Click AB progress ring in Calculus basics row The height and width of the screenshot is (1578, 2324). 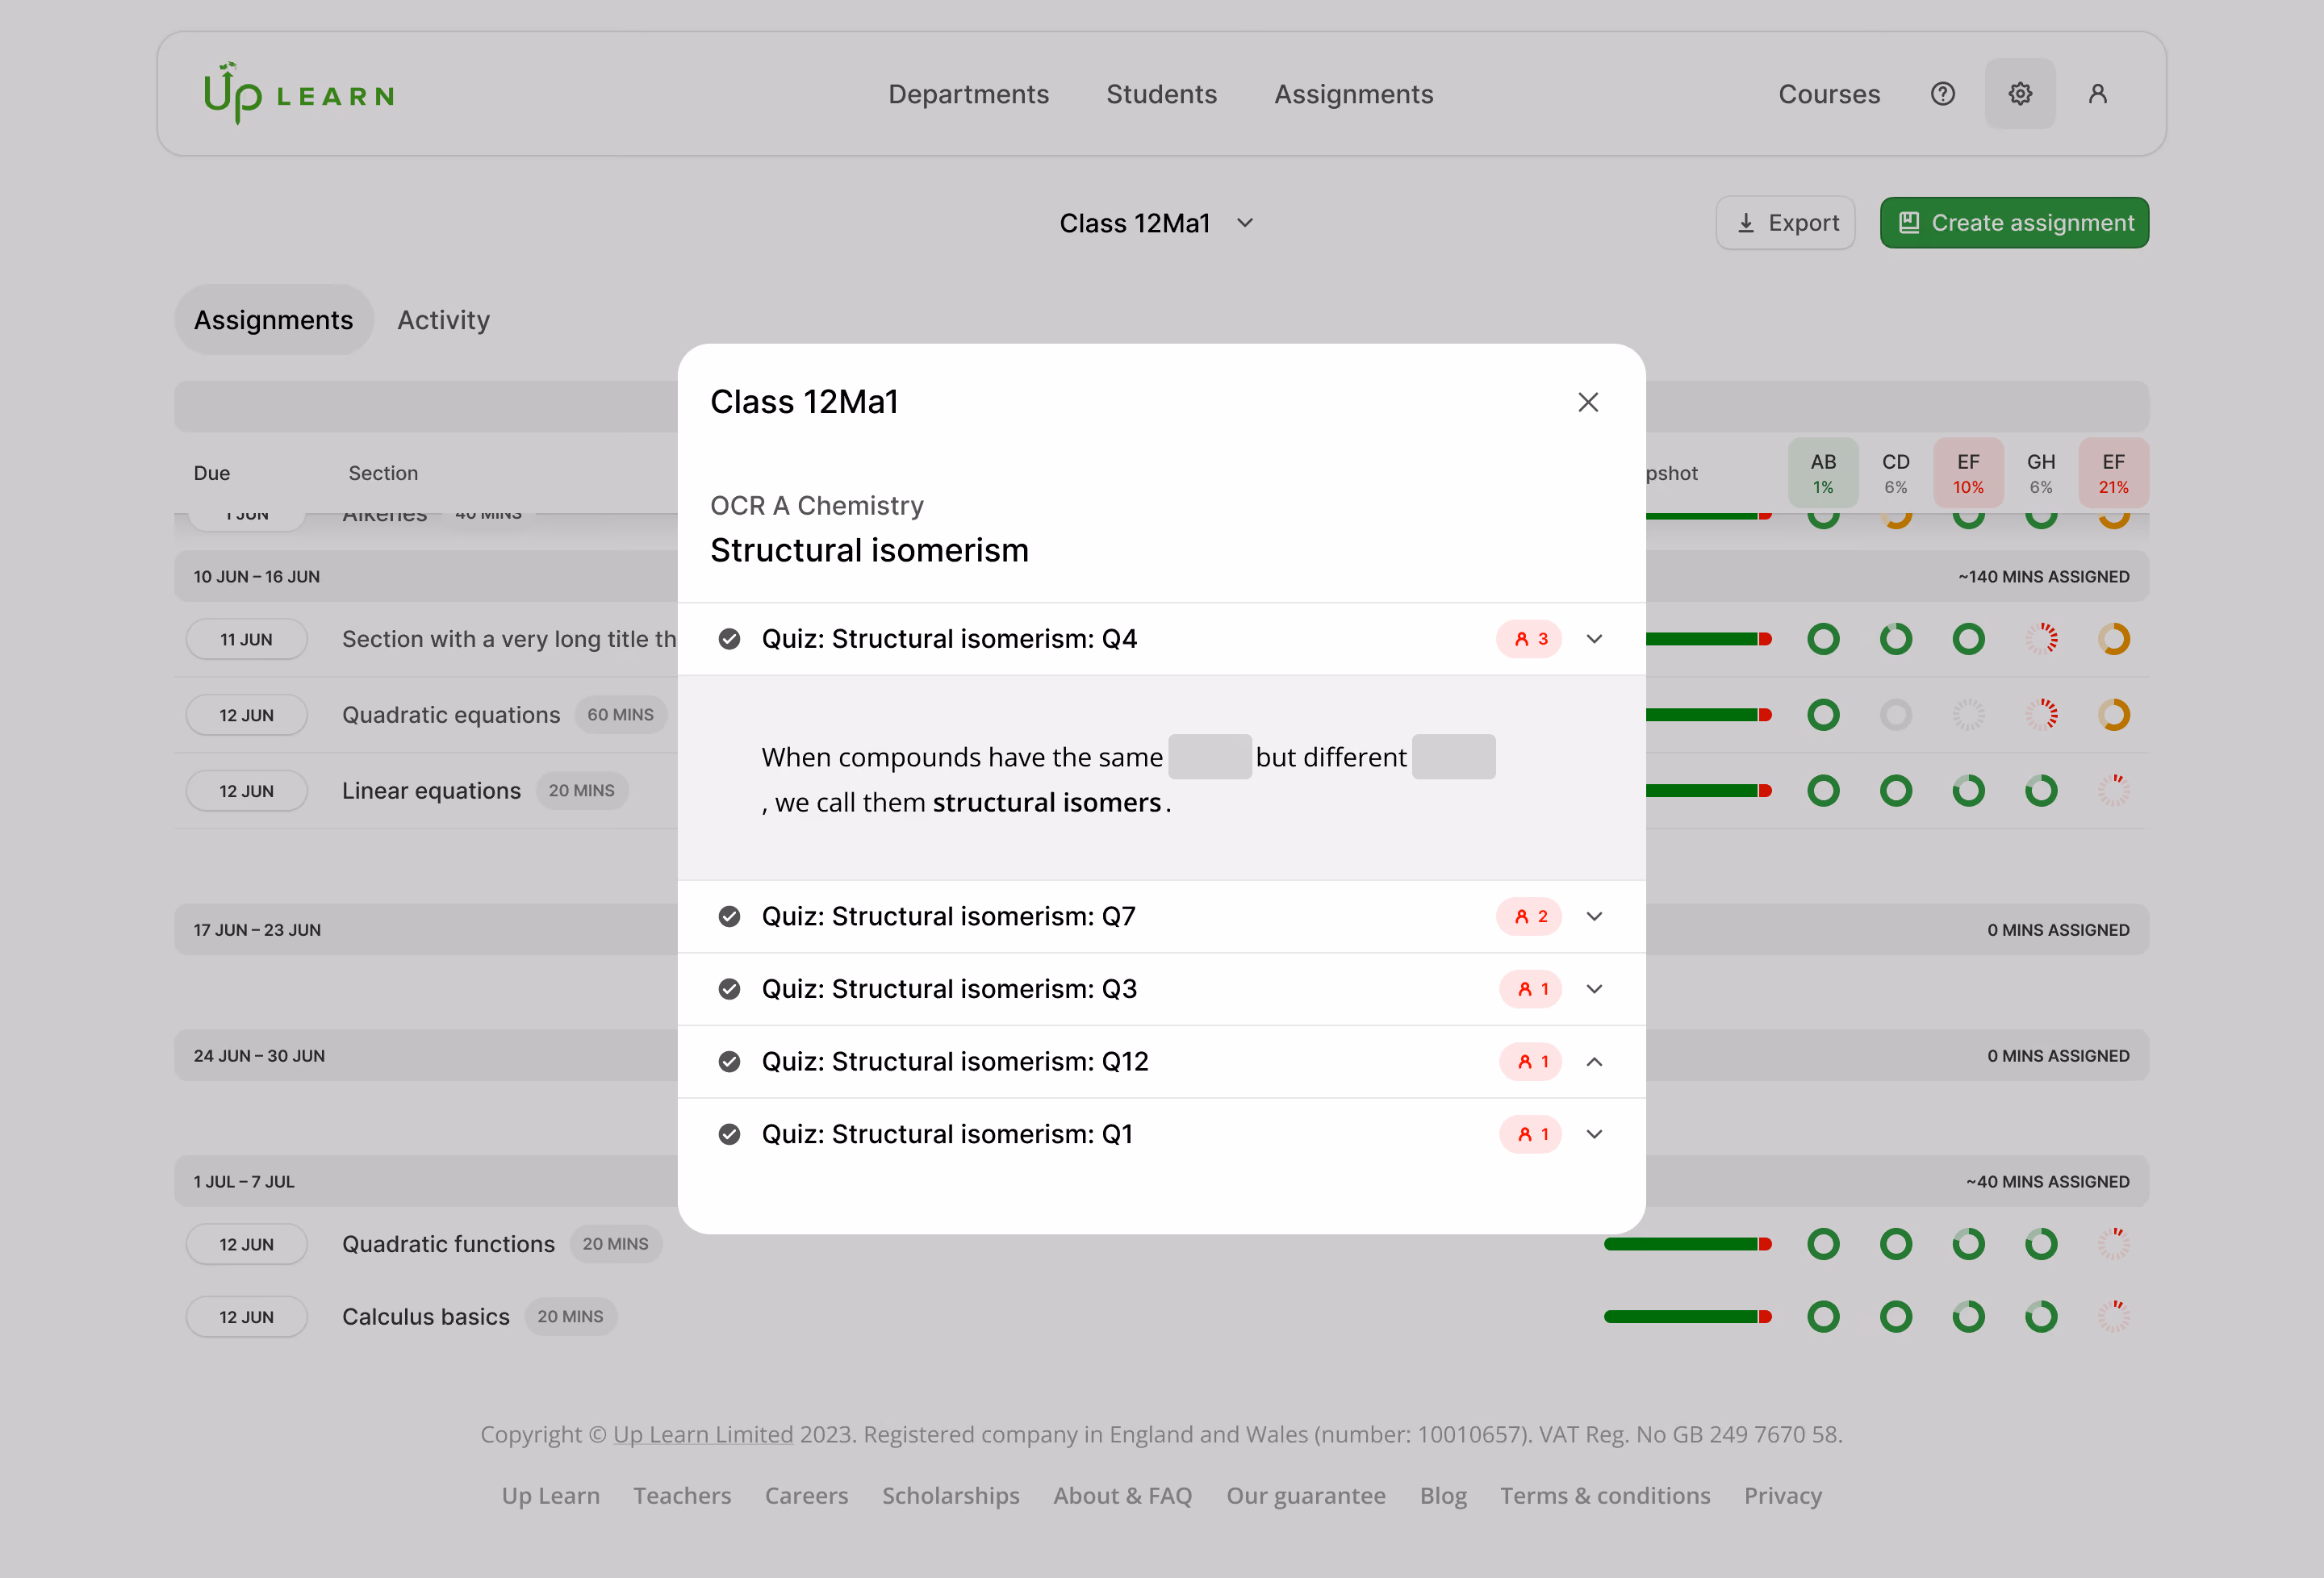[1823, 1317]
